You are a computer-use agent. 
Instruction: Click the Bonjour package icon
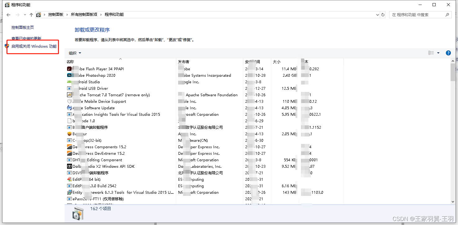click(70, 134)
